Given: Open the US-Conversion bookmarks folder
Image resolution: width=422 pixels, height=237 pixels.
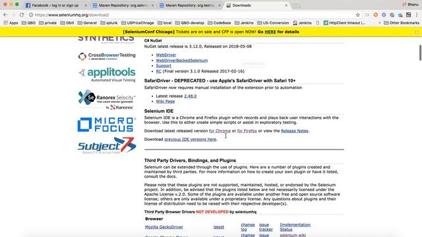Looking at the screenshot, I should 273,23.
